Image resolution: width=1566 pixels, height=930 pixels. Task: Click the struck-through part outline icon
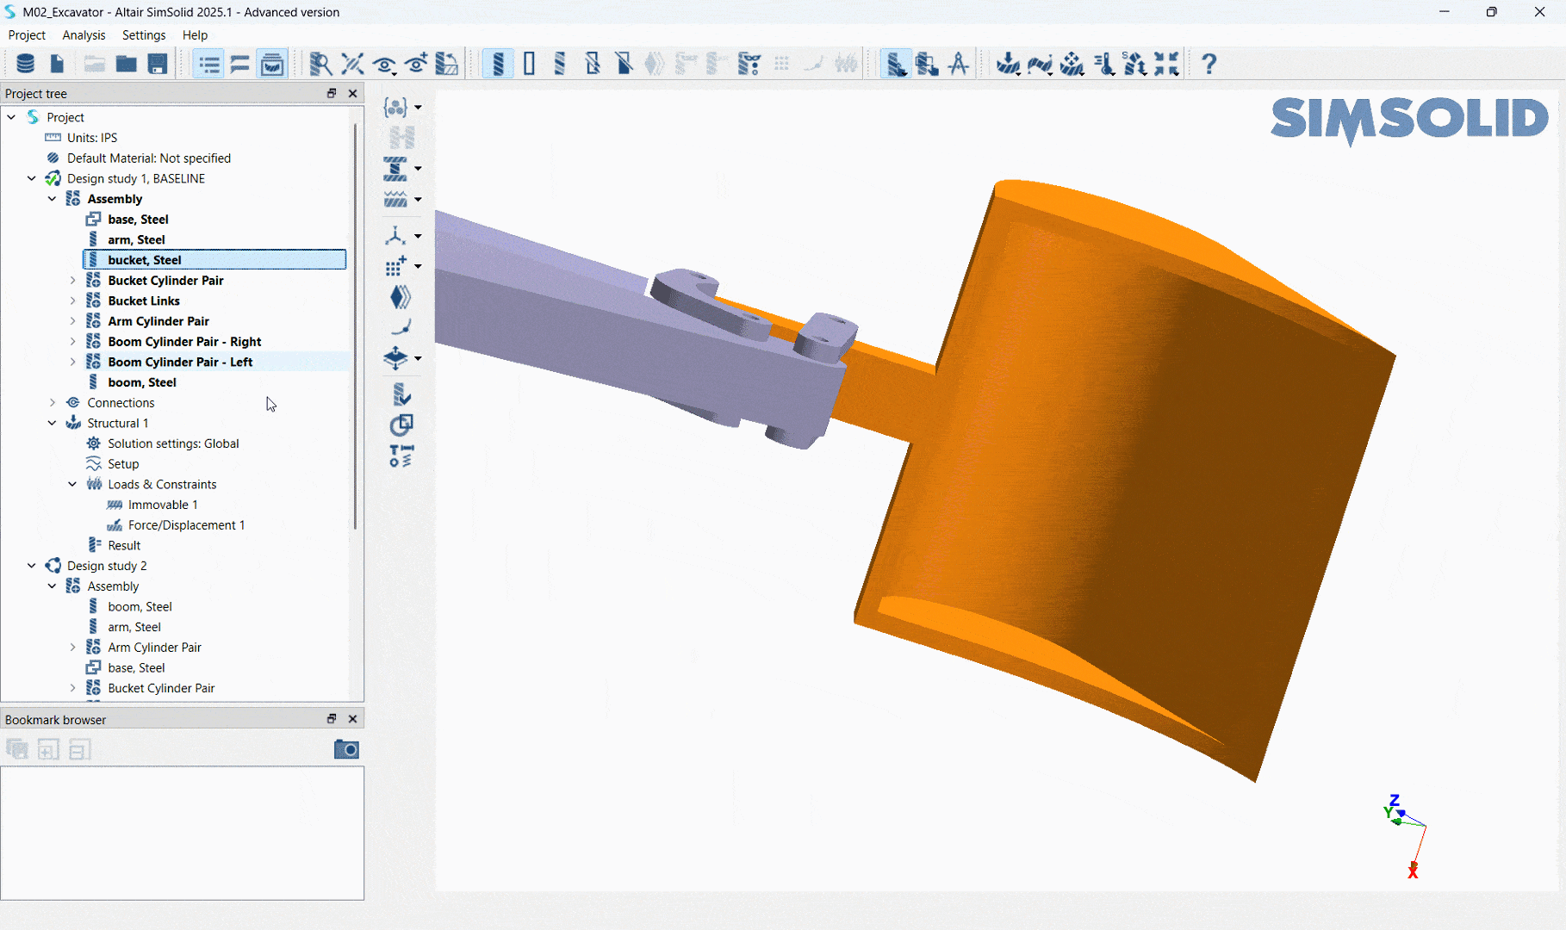point(593,64)
